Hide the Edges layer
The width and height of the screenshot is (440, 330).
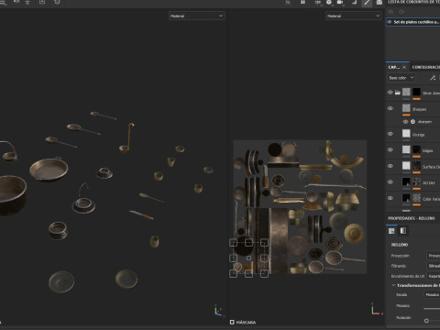point(390,149)
